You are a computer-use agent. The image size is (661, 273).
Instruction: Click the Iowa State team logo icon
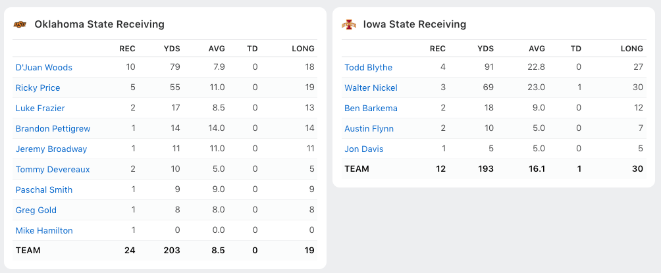point(349,25)
